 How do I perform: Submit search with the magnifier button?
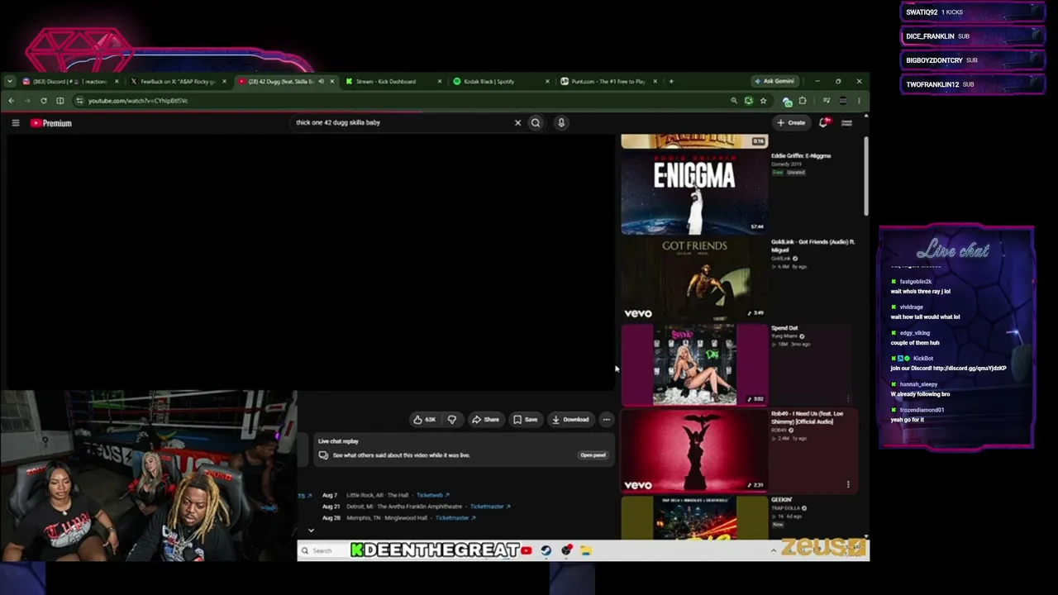[536, 123]
